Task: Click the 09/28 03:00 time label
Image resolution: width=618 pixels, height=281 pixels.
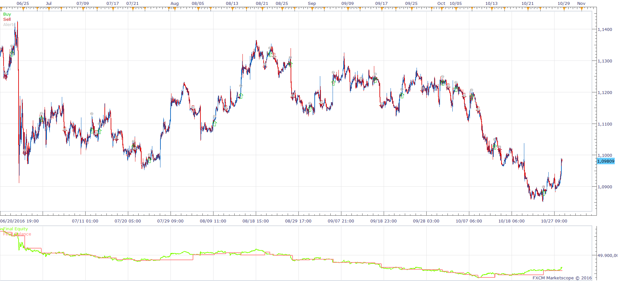Action: click(x=426, y=221)
